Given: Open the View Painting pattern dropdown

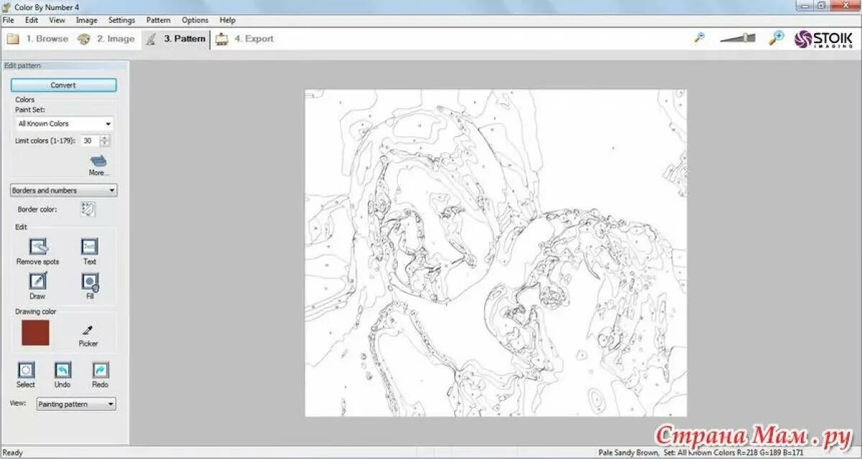Looking at the screenshot, I should click(x=76, y=404).
